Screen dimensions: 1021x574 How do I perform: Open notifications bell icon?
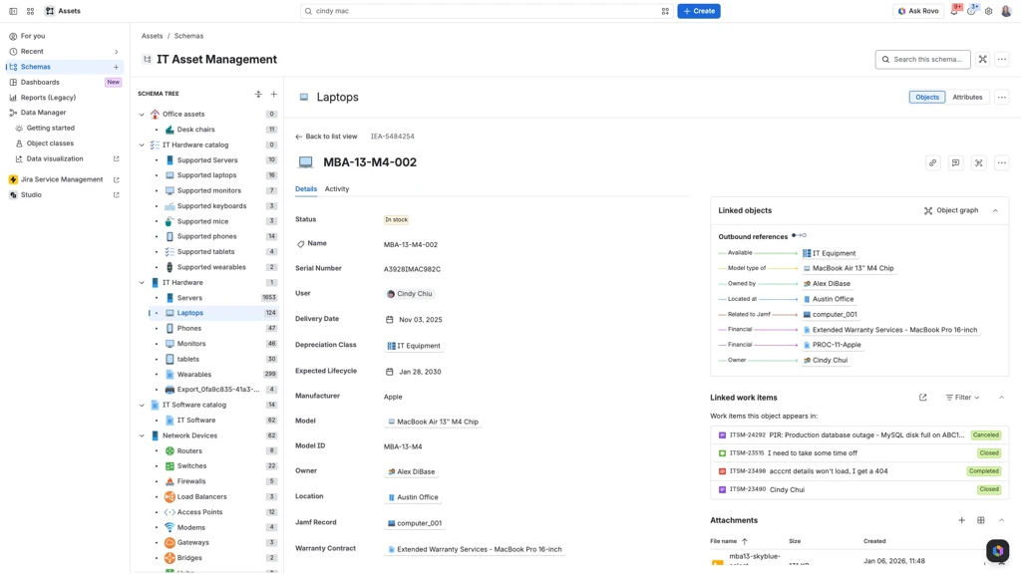pos(954,11)
